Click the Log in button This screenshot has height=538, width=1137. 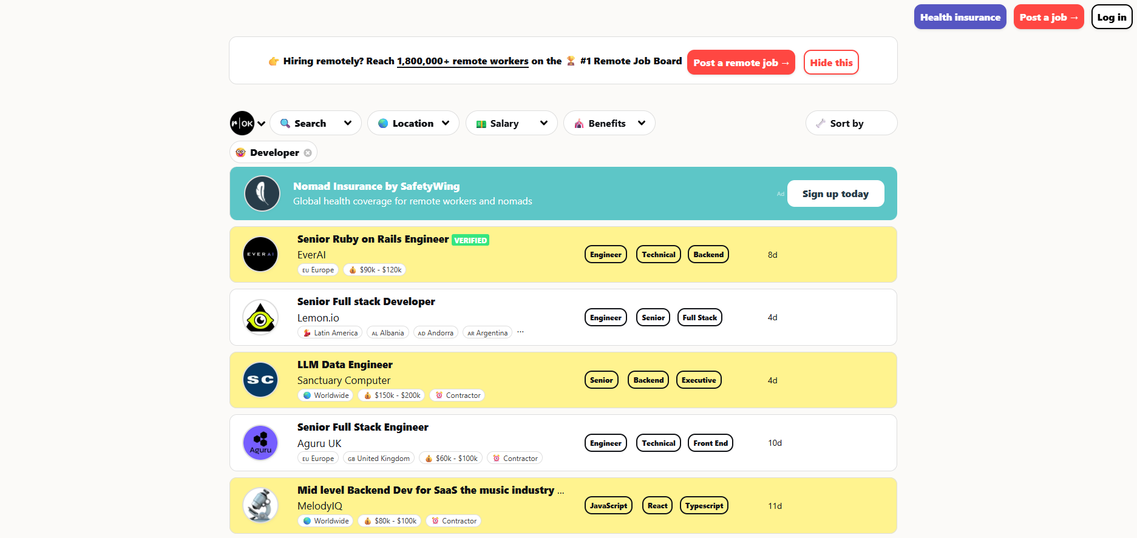1112,17
